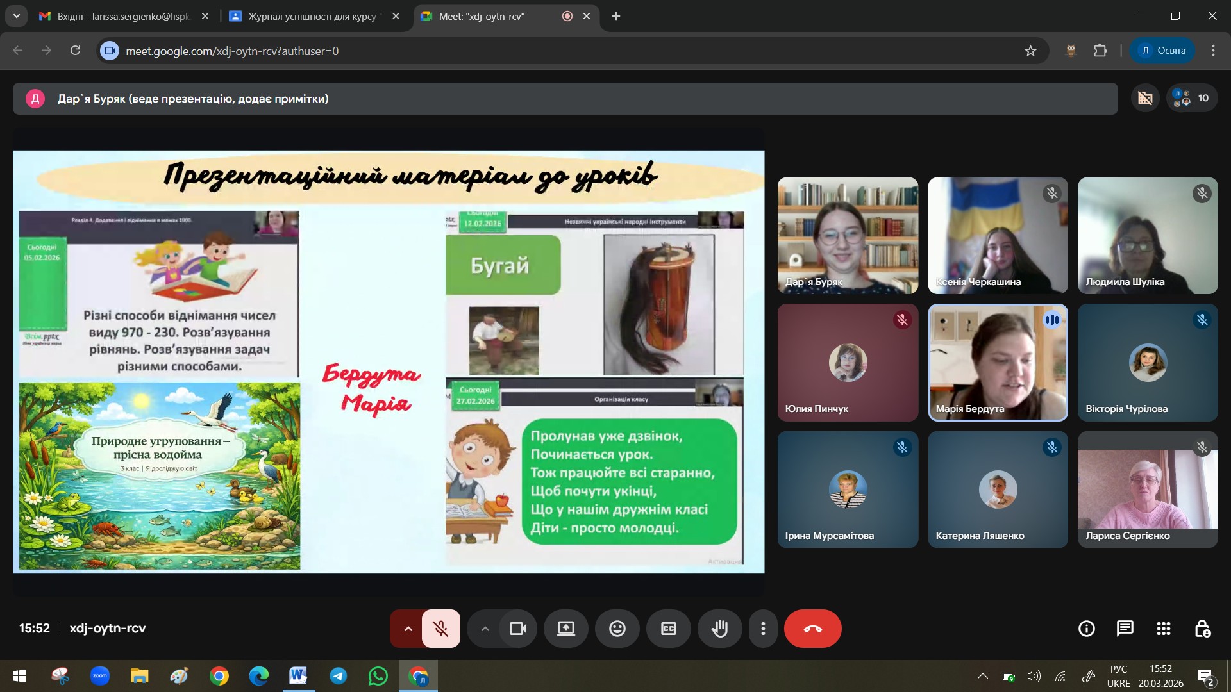Click the raise hand icon
This screenshot has height=692, width=1231.
pos(719,629)
